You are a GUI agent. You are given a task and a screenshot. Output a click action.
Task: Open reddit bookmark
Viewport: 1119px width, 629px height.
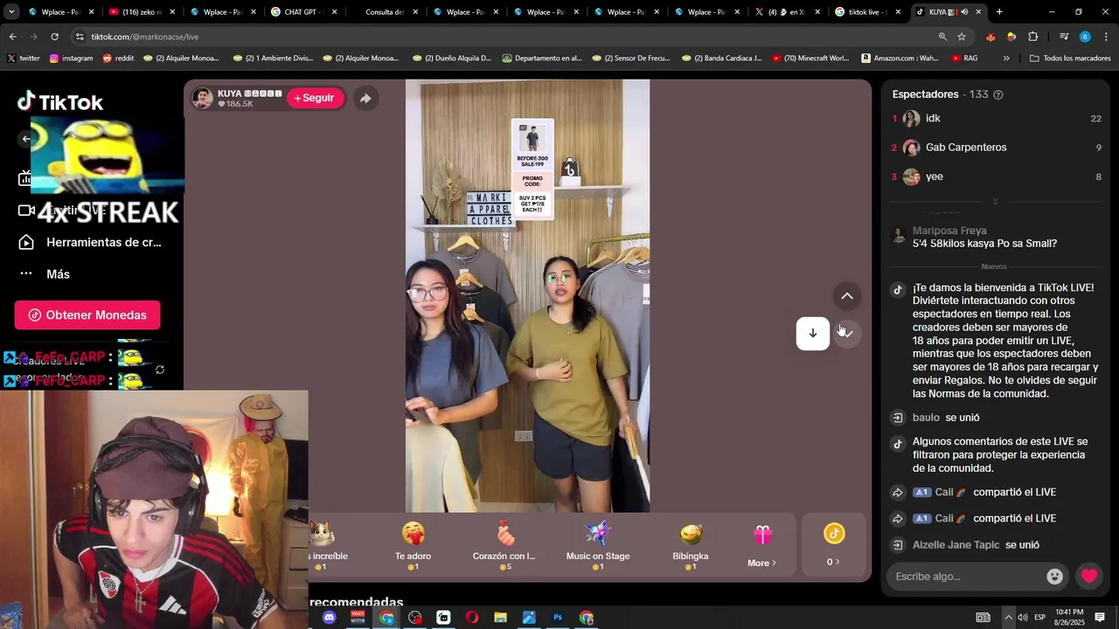point(118,59)
